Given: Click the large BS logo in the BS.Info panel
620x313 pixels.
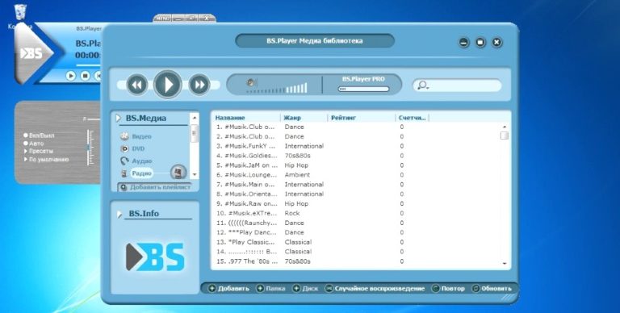Looking at the screenshot, I should pyautogui.click(x=155, y=257).
